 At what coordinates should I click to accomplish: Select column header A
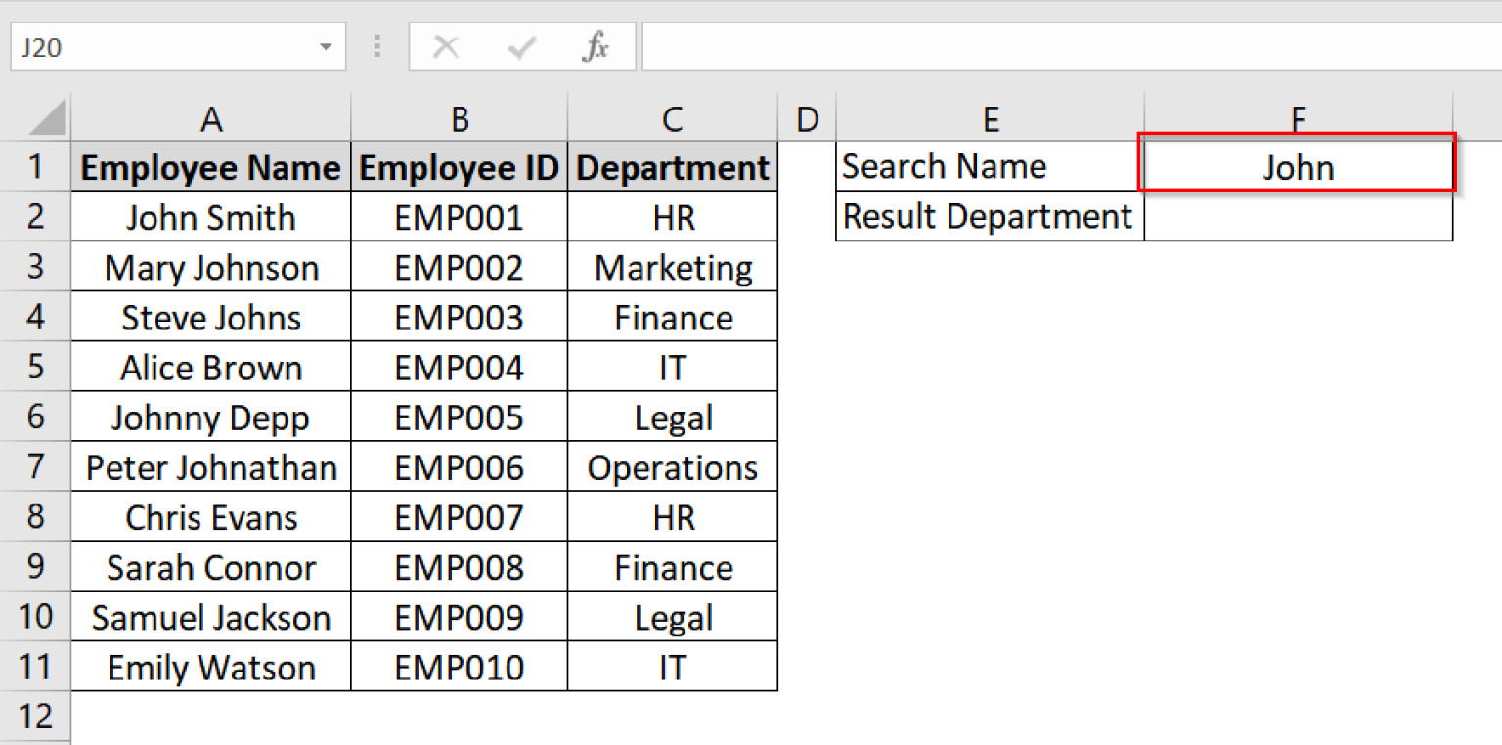point(210,116)
